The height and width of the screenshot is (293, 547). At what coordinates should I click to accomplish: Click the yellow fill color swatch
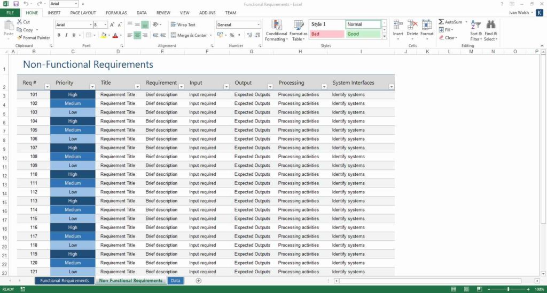(103, 35)
